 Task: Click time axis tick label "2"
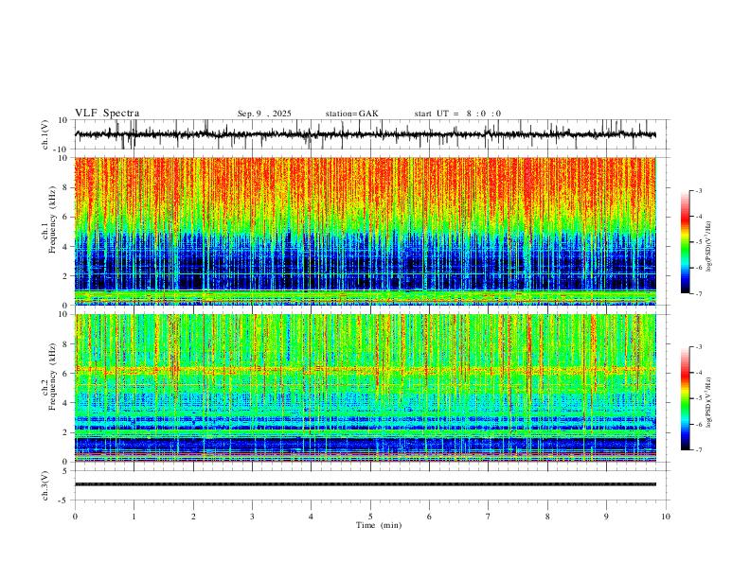(193, 517)
